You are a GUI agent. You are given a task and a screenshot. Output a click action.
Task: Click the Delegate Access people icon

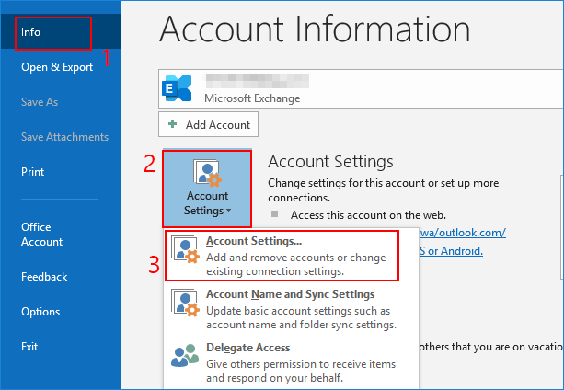[x=185, y=355]
